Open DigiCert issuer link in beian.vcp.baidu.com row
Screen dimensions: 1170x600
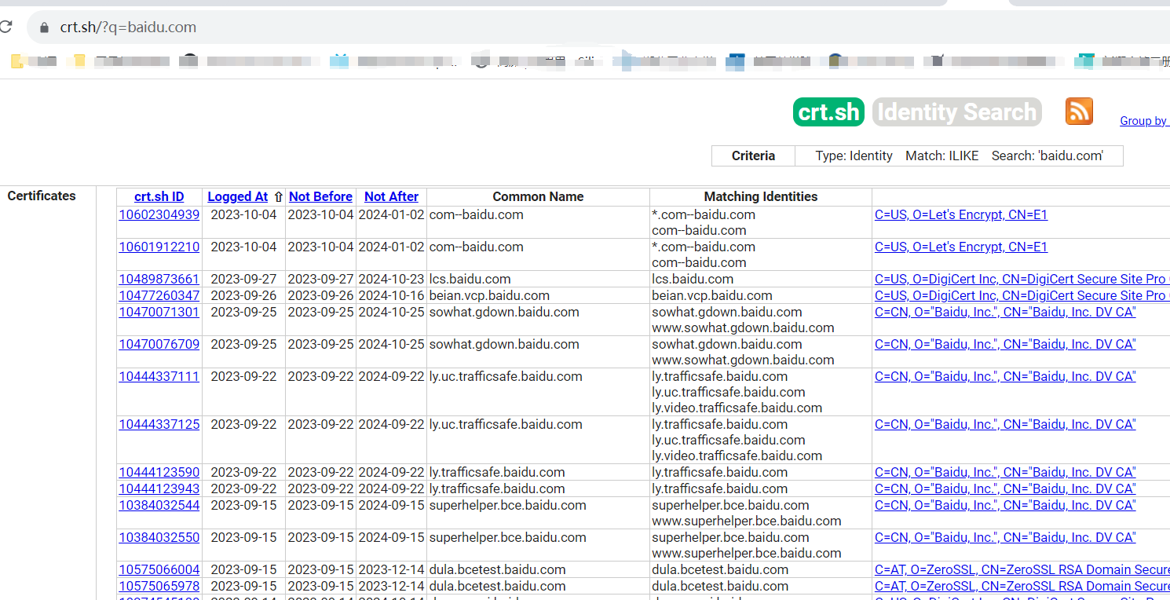point(1022,295)
